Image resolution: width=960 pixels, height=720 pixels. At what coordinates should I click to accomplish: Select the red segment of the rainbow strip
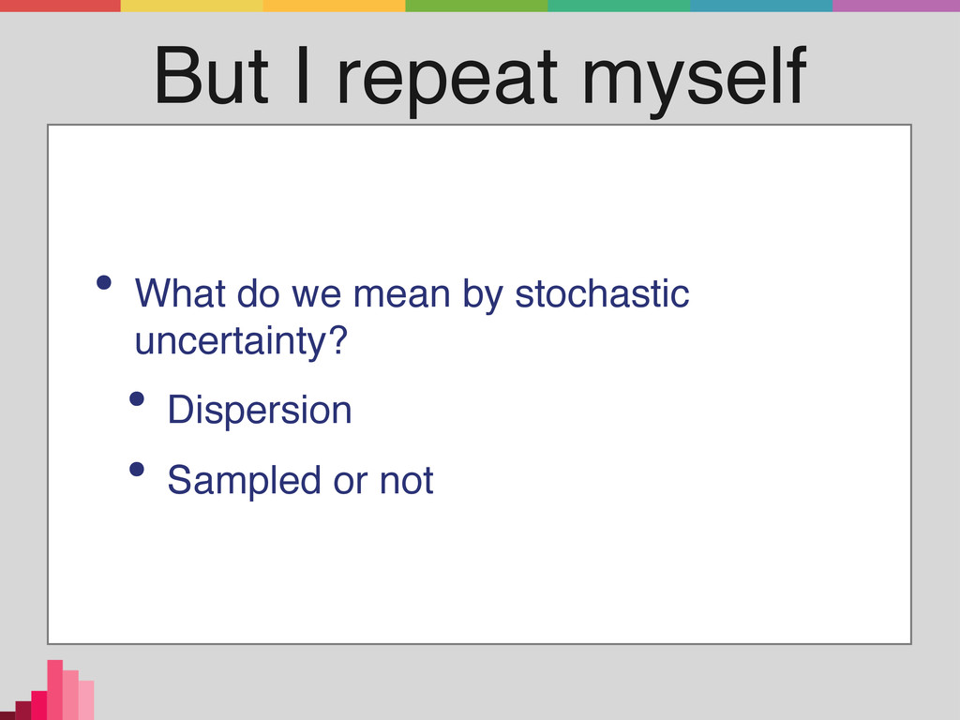[x=60, y=6]
